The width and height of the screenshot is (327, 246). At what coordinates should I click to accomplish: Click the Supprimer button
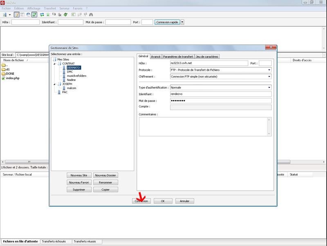coord(79,190)
